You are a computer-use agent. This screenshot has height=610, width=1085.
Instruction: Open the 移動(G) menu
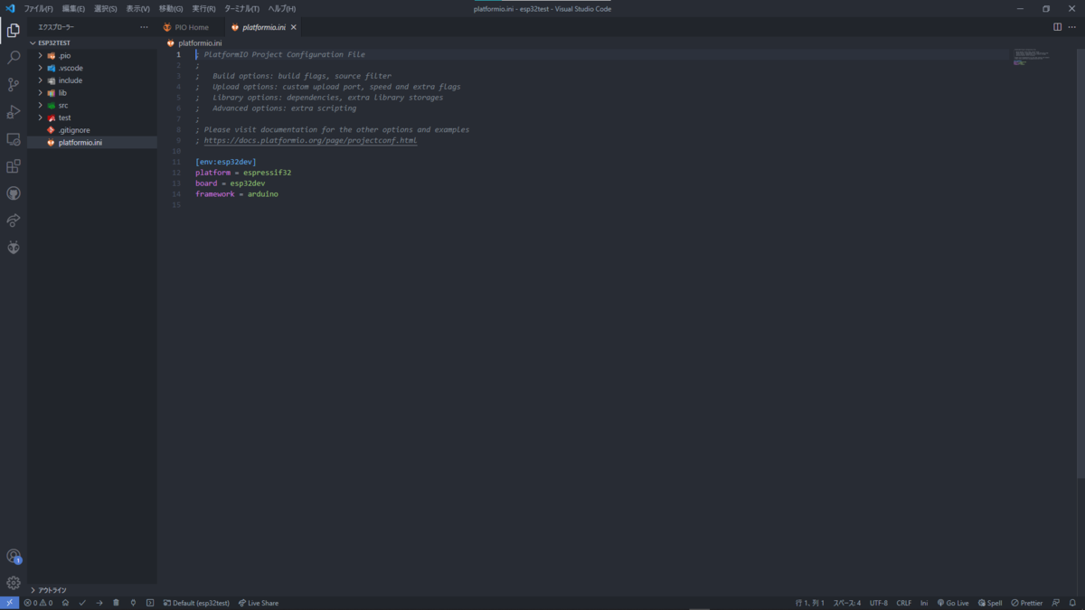click(171, 9)
